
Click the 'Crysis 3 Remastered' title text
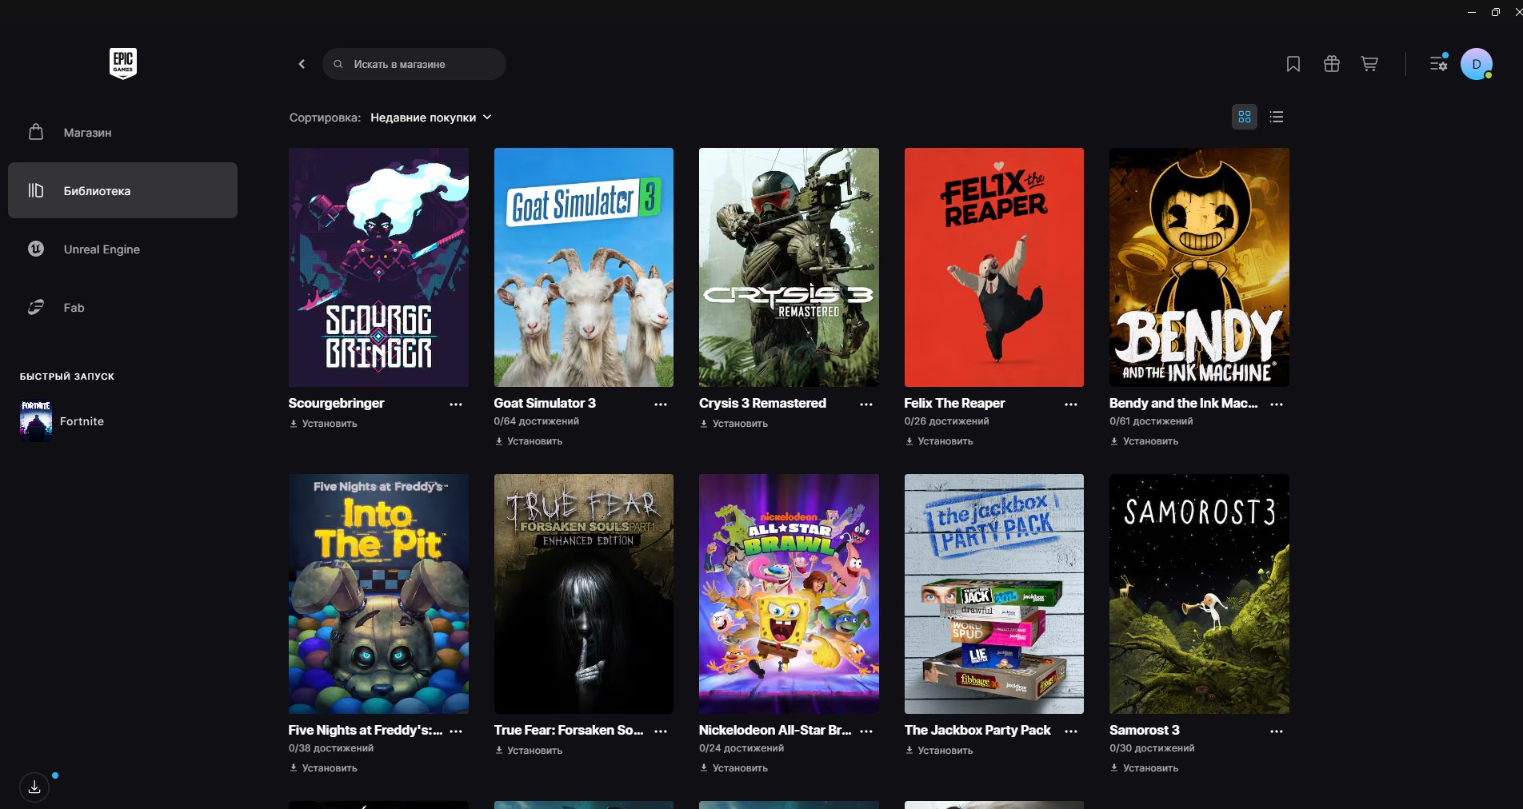tap(762, 404)
